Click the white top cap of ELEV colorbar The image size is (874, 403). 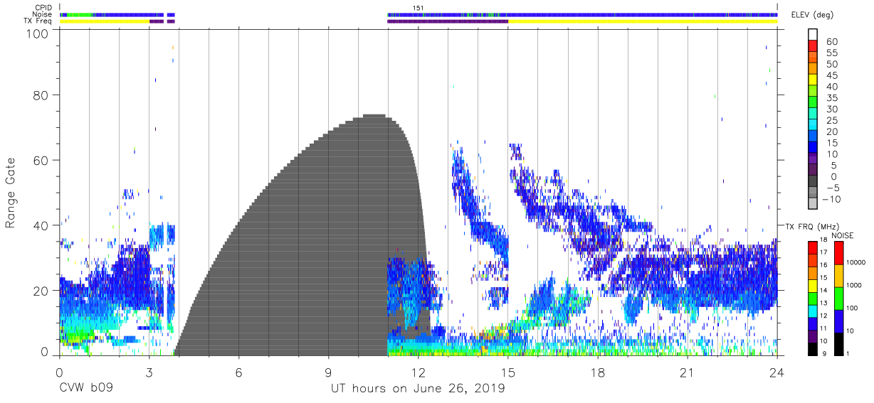click(x=813, y=36)
